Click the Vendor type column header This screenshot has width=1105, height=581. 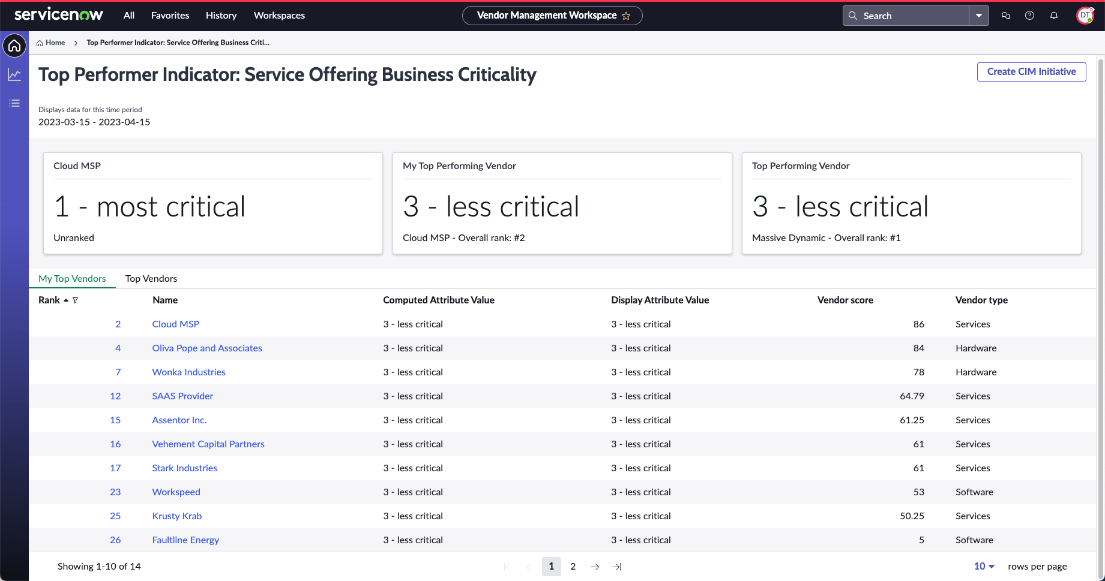pos(981,300)
